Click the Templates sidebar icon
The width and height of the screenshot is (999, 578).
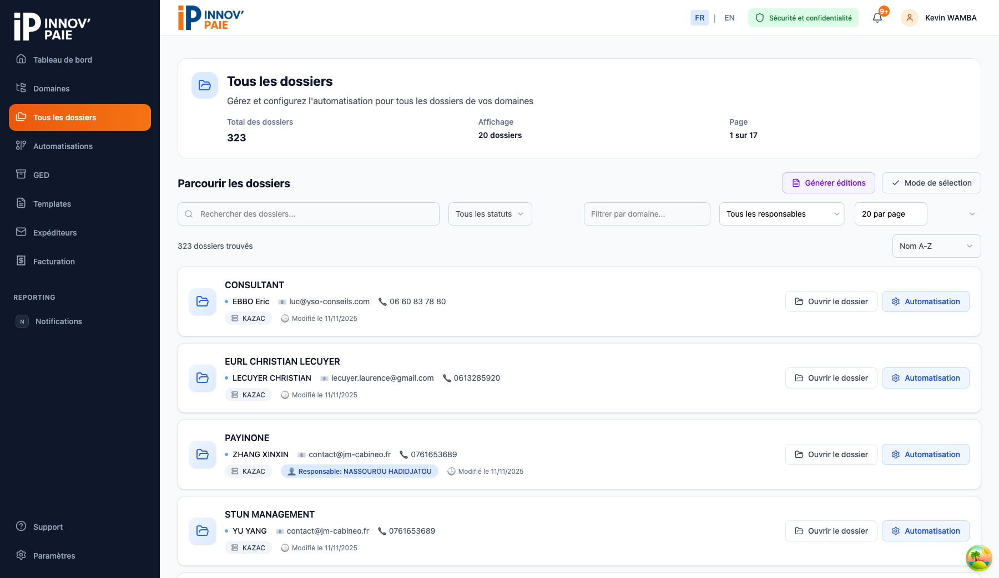coord(21,203)
